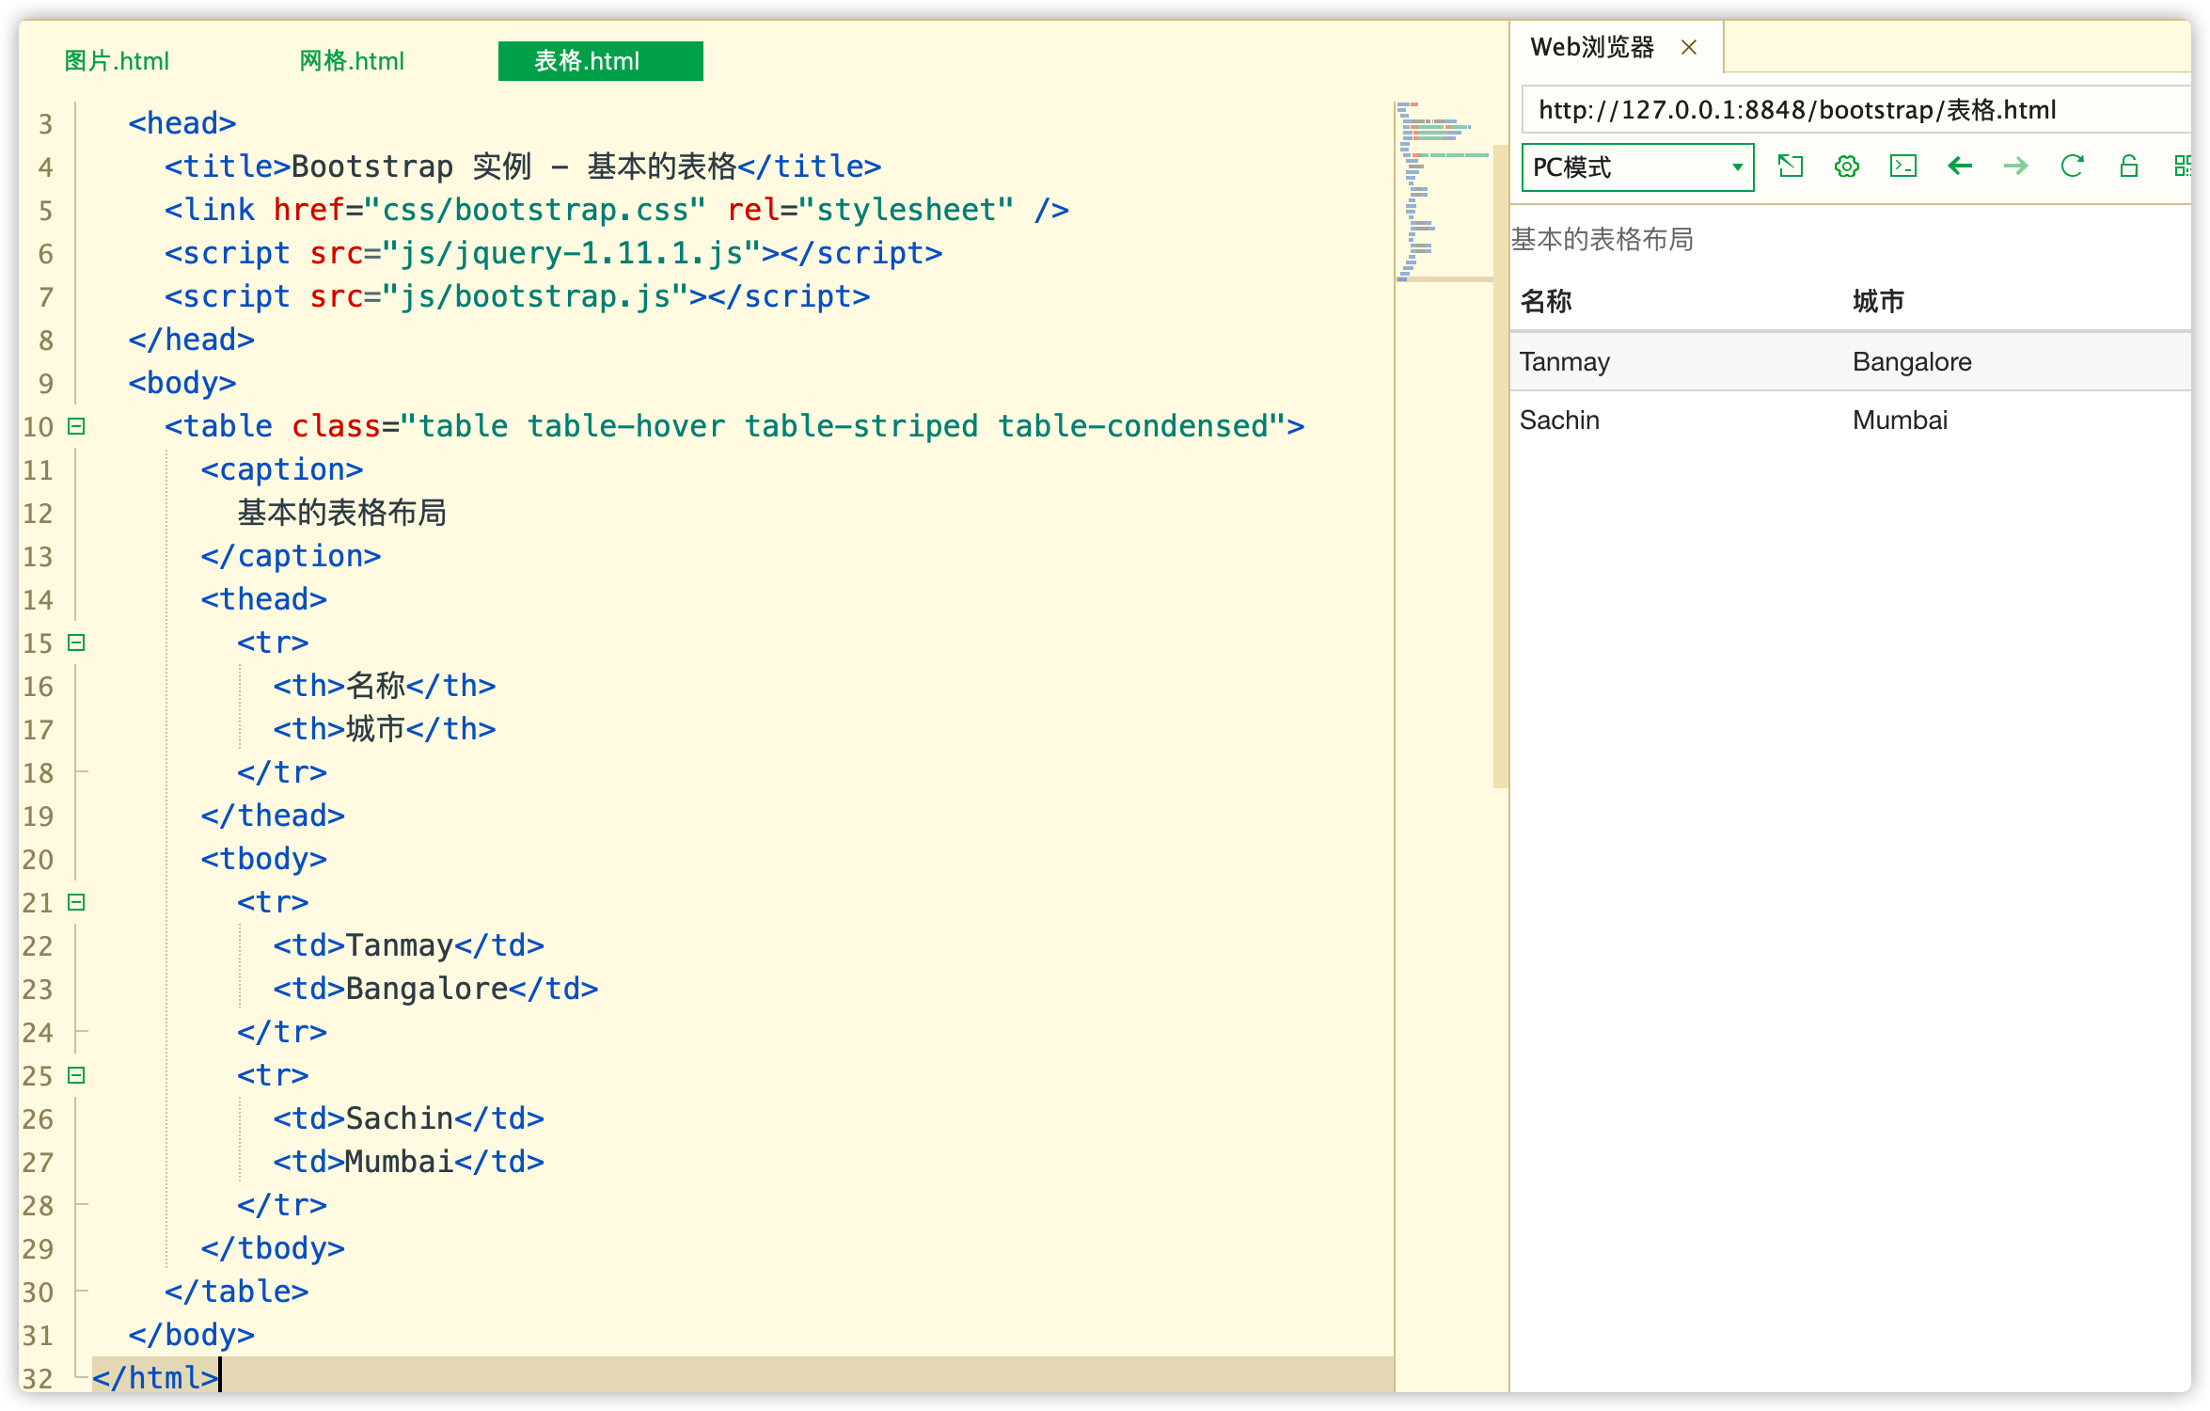The width and height of the screenshot is (2210, 1411).
Task: Click the </thead> closing tag
Action: [273, 816]
